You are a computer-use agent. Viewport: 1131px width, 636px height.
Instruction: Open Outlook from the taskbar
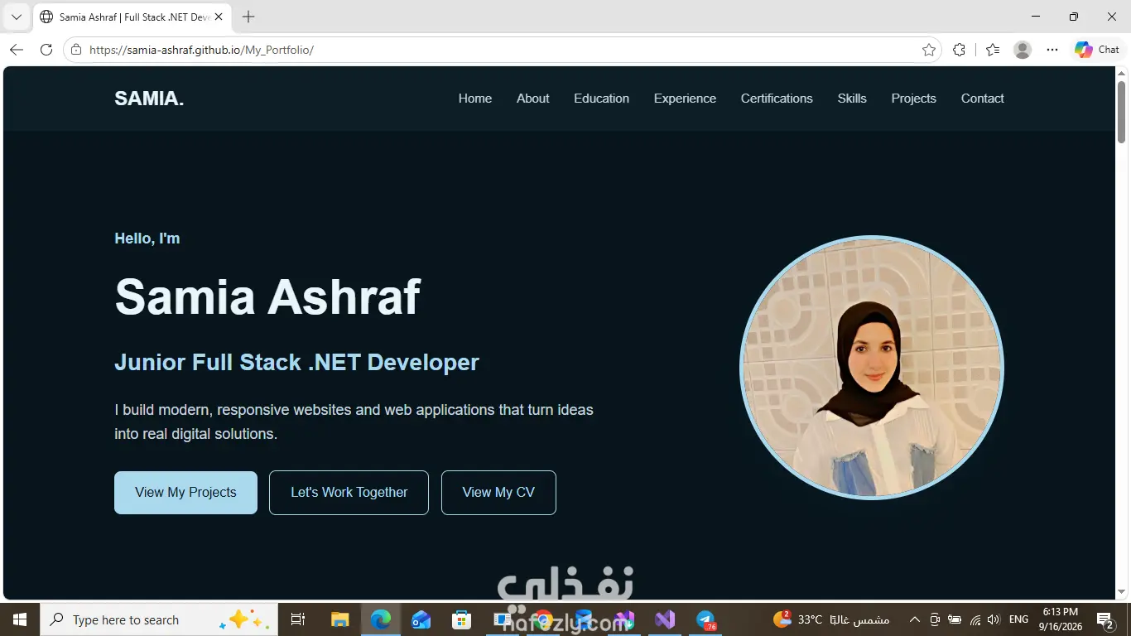point(421,619)
